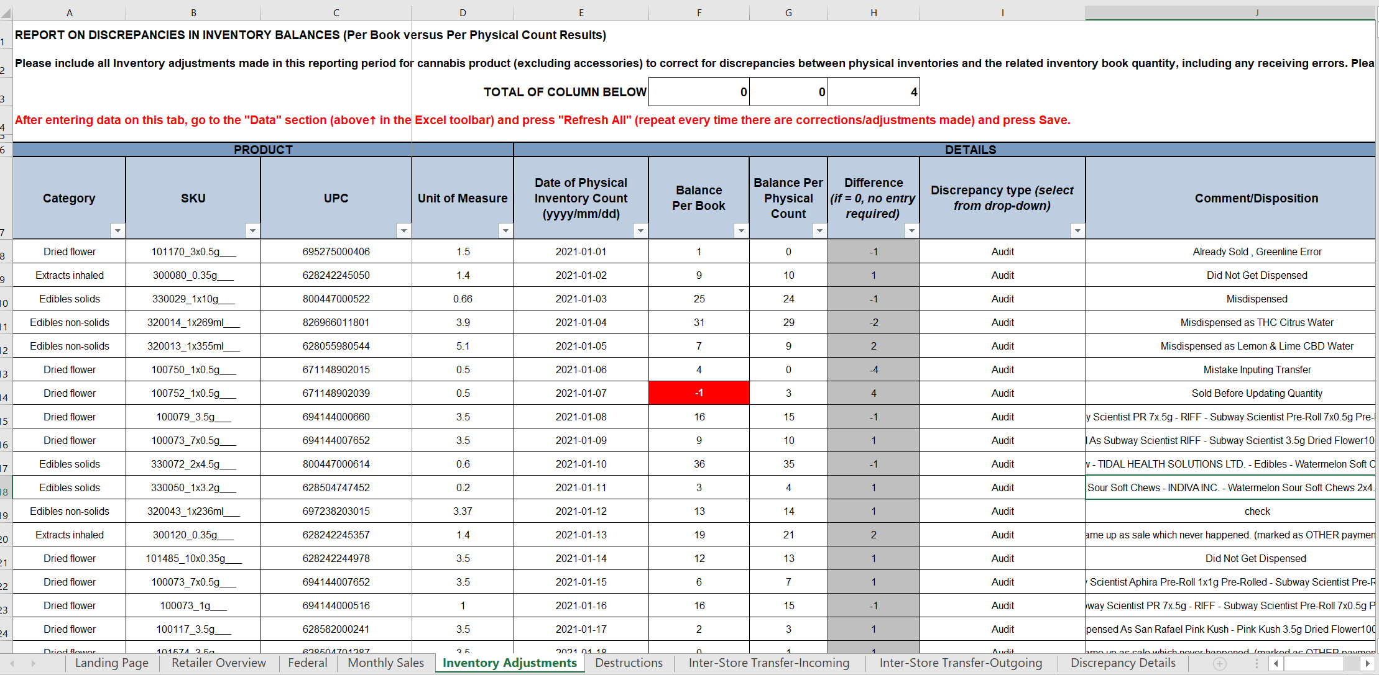Viewport: 1379px width, 675px height.
Task: Select the red highlighted -1 cell
Action: (x=699, y=393)
